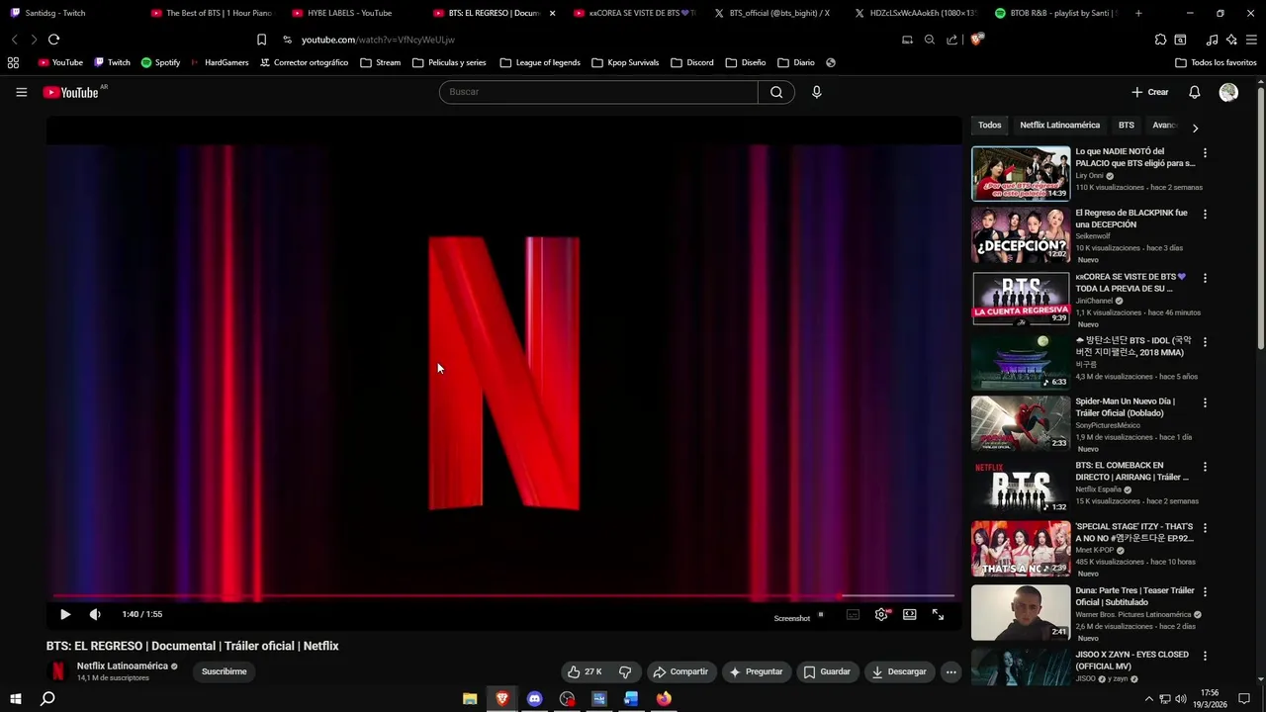Screen dimensions: 1266x712
Task: Share this page from address bar
Action: [951, 40]
